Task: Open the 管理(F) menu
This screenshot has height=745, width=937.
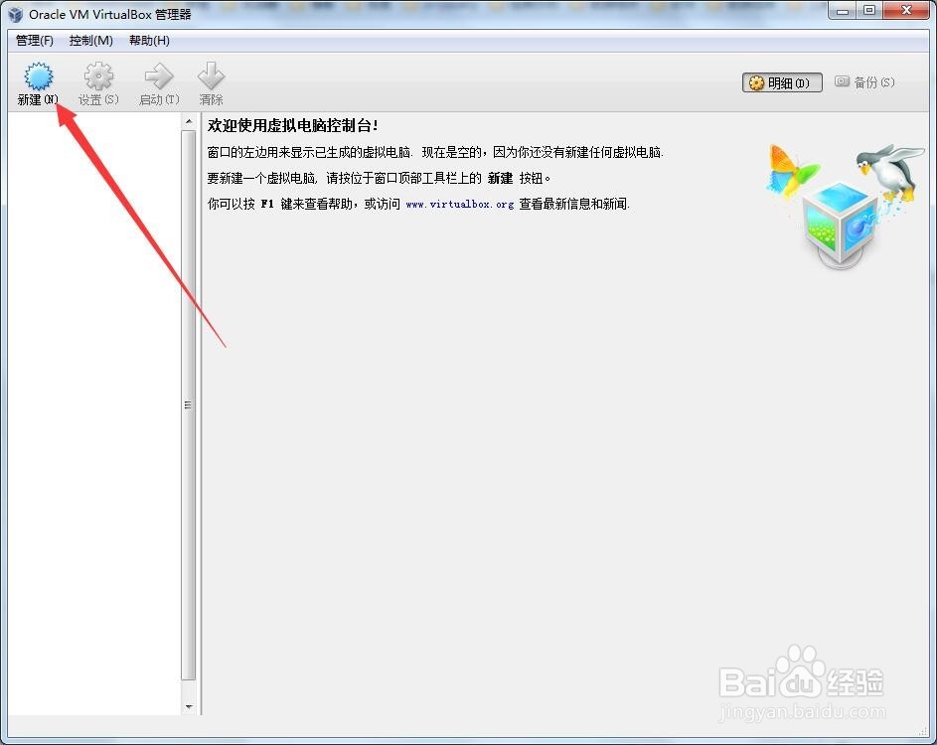Action: 34,41
